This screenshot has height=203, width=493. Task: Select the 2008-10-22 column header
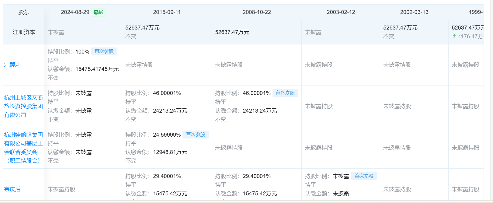click(x=257, y=12)
